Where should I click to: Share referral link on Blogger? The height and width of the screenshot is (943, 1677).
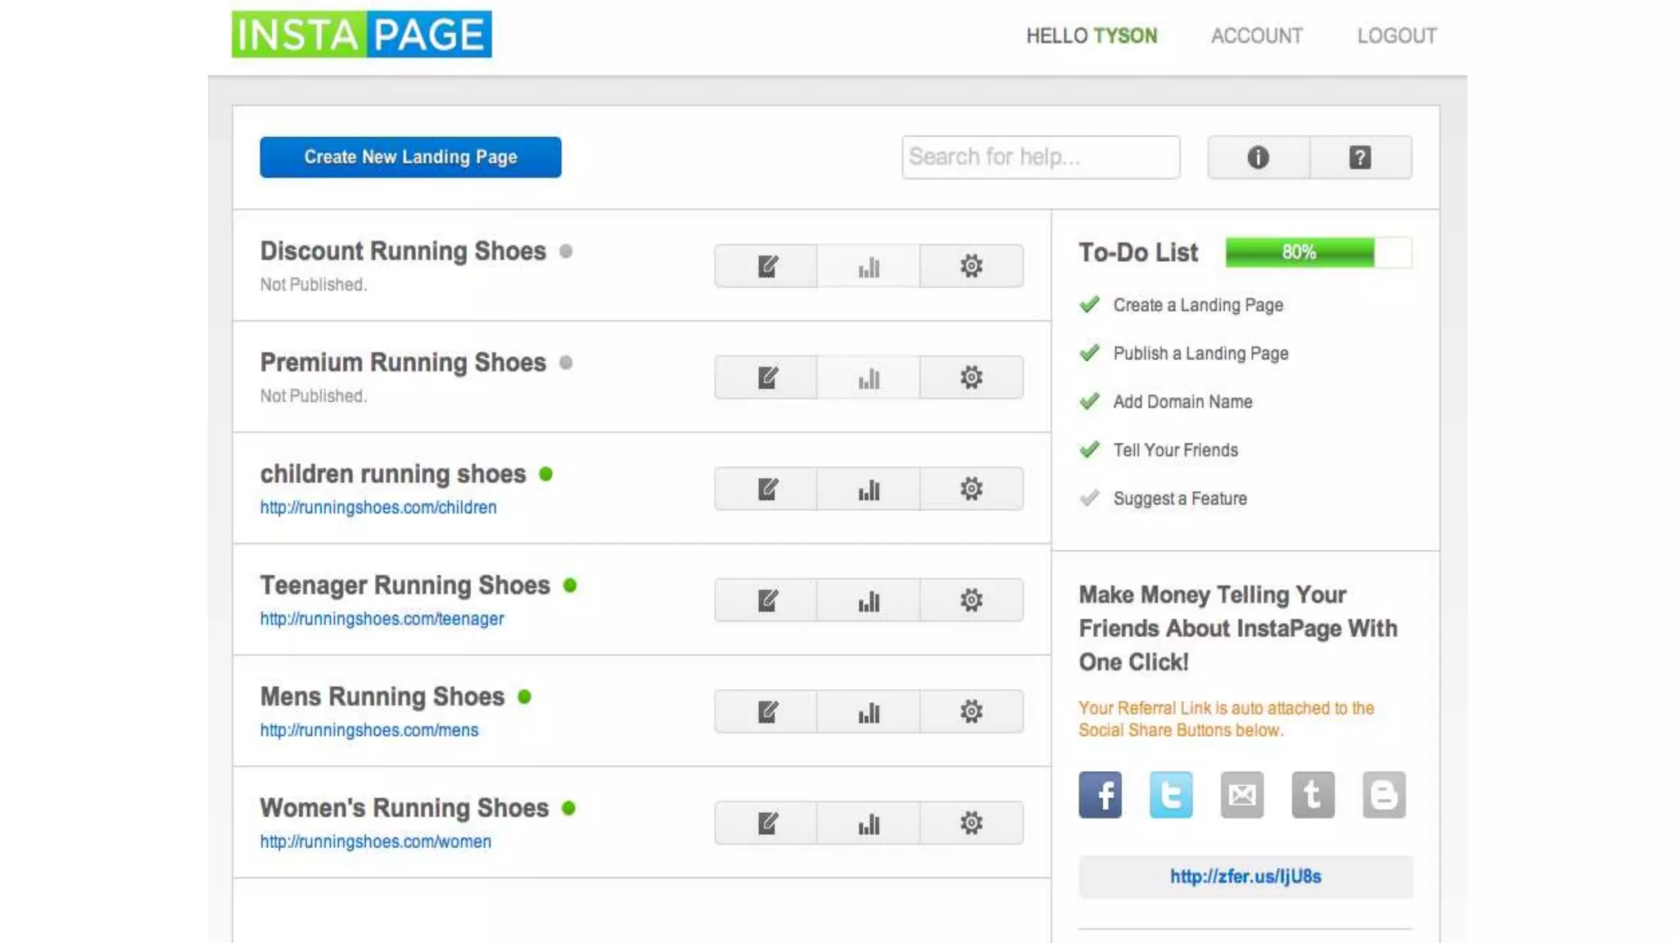pyautogui.click(x=1384, y=794)
